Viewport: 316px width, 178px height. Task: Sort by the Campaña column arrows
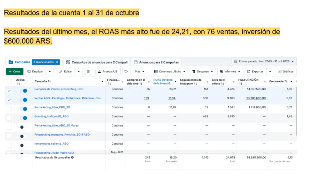coord(49,81)
